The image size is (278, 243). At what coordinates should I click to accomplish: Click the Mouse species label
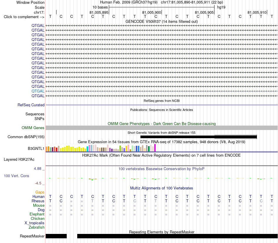[39, 206]
